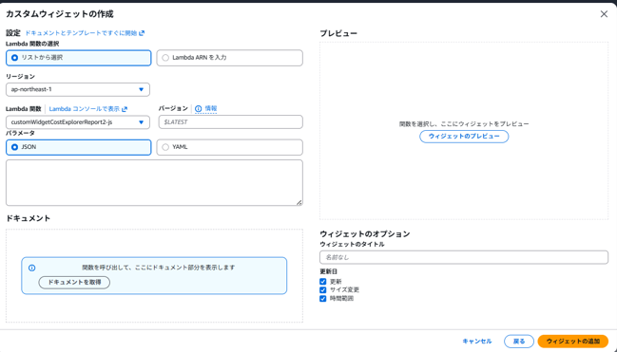Click the 戻る button
This screenshot has width=617, height=352.
pyautogui.click(x=519, y=341)
